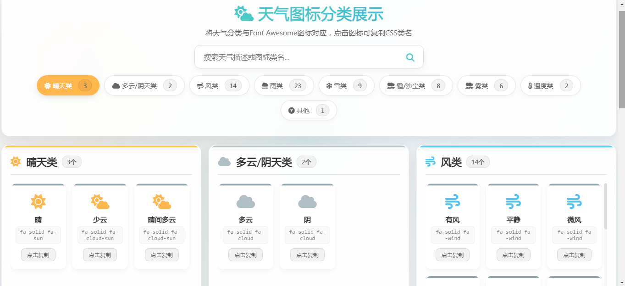Select the 晴天类 category filter
Screen dimensions: 625x286
point(68,85)
